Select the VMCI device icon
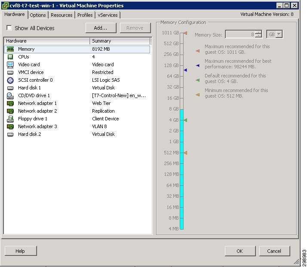This screenshot has width=307, height=267. click(x=10, y=72)
